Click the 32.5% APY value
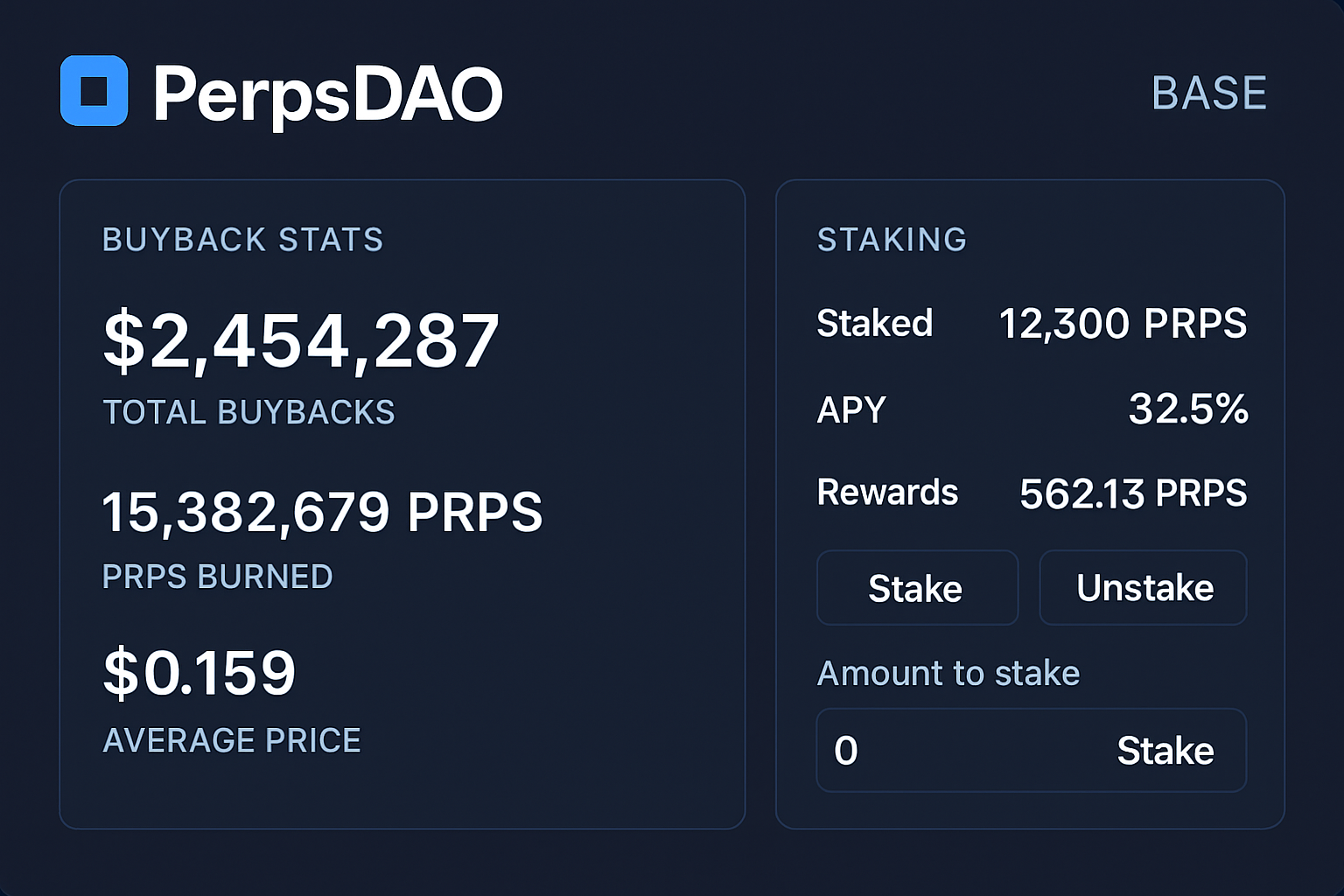The height and width of the screenshot is (896, 1344). click(x=1188, y=409)
